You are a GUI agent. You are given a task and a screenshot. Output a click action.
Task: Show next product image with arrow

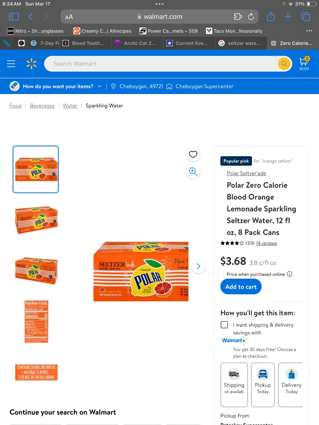[198, 266]
